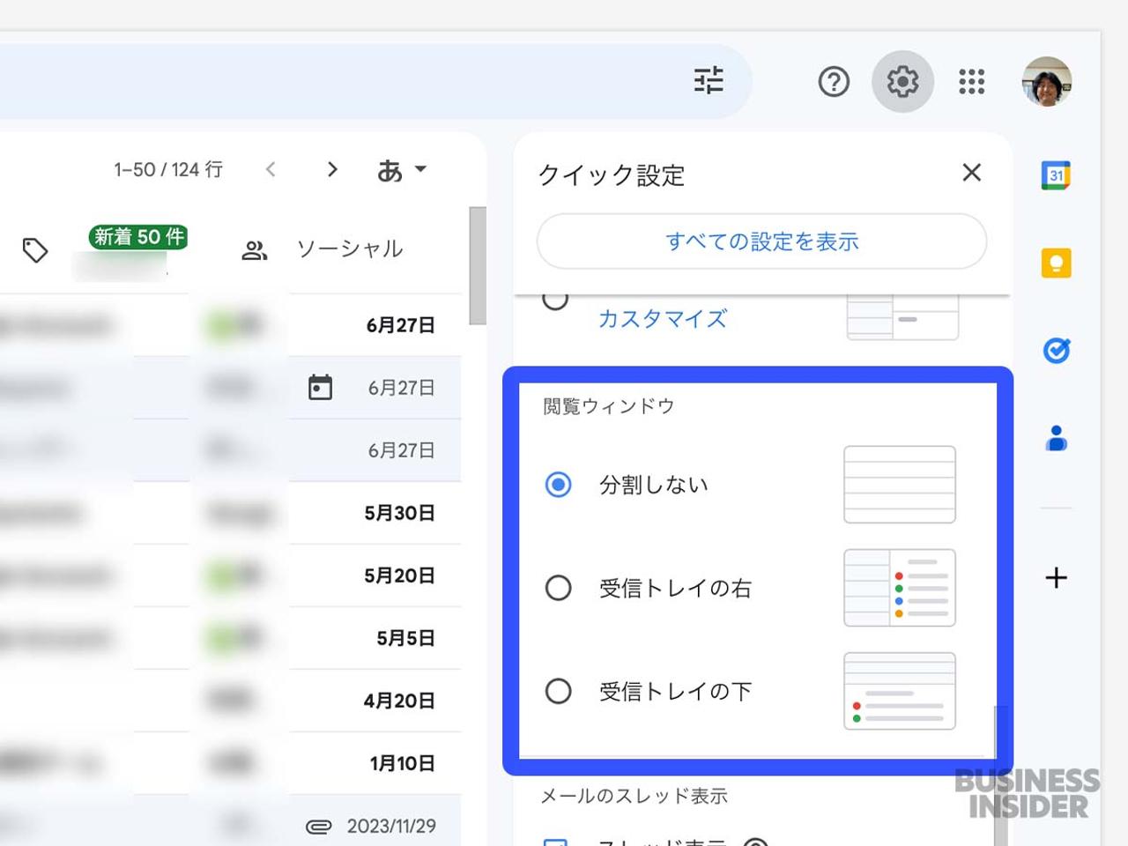Enable the 受信トレイの右 reading pane layout
The width and height of the screenshot is (1128, 846).
[558, 588]
